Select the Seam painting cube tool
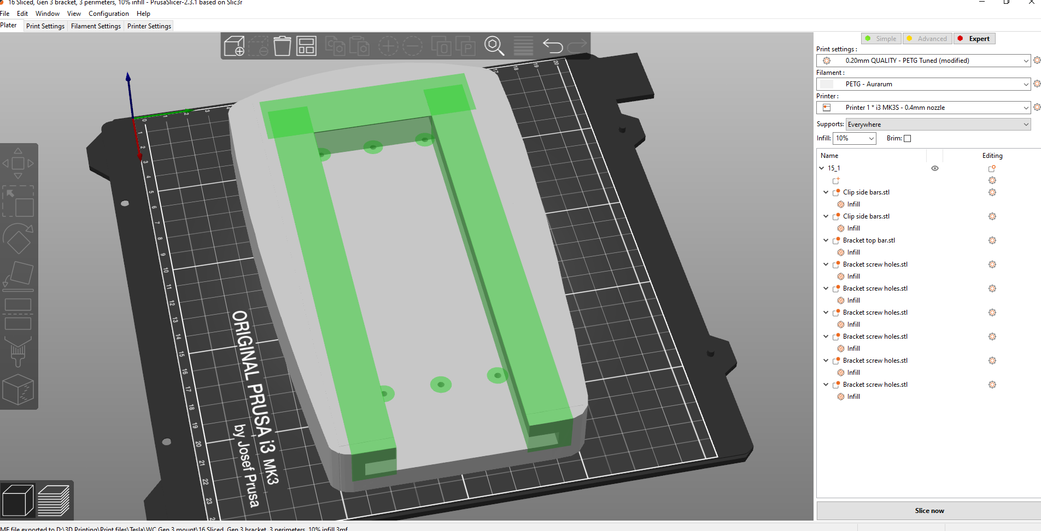The height and width of the screenshot is (531, 1041). click(18, 390)
